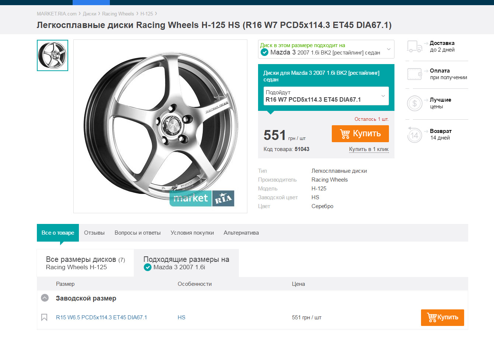Click the teal checkmark beside Mazda 3 selector
The width and height of the screenshot is (494, 337).
[264, 52]
